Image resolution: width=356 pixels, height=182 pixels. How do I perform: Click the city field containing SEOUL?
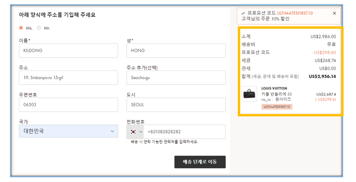[x=176, y=105]
